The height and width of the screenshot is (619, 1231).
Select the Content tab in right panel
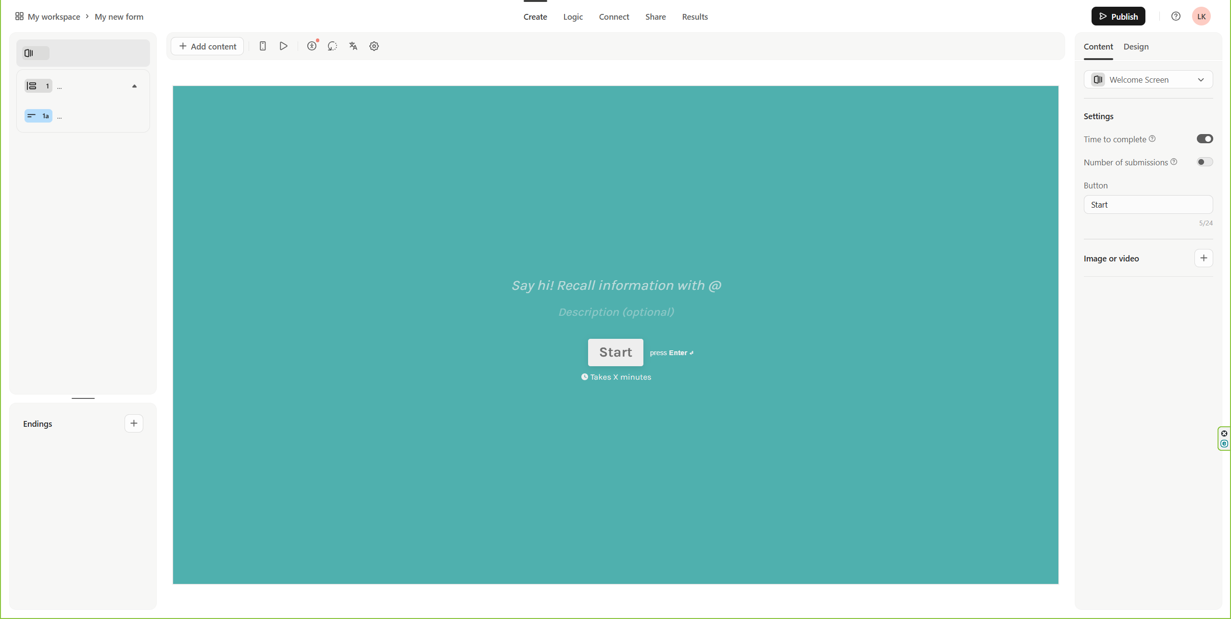tap(1098, 47)
